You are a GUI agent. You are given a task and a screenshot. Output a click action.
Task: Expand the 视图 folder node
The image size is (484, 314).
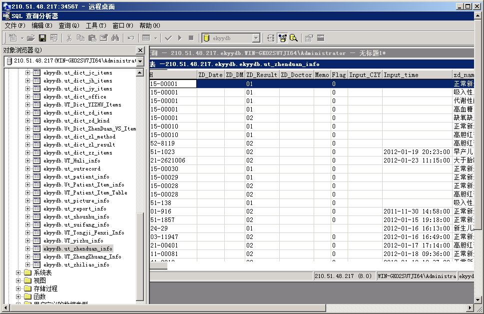pos(18,280)
